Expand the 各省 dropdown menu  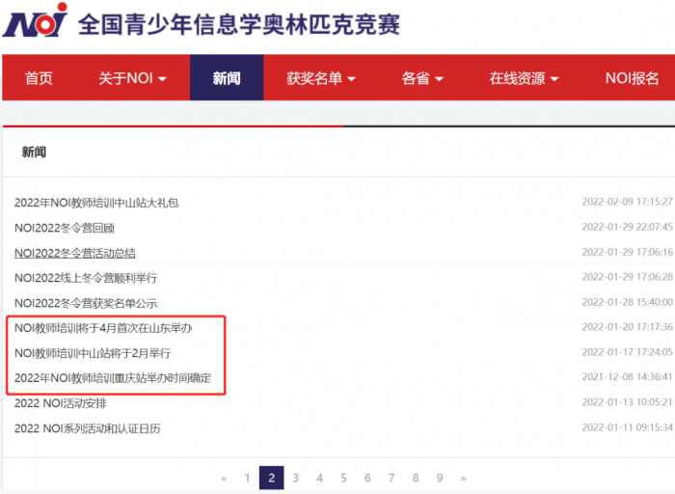[x=422, y=78]
